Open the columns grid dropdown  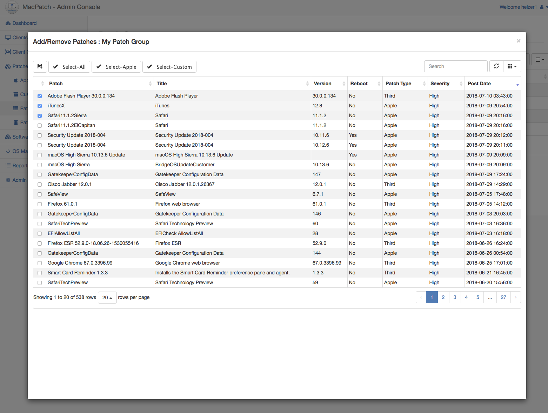coord(512,66)
